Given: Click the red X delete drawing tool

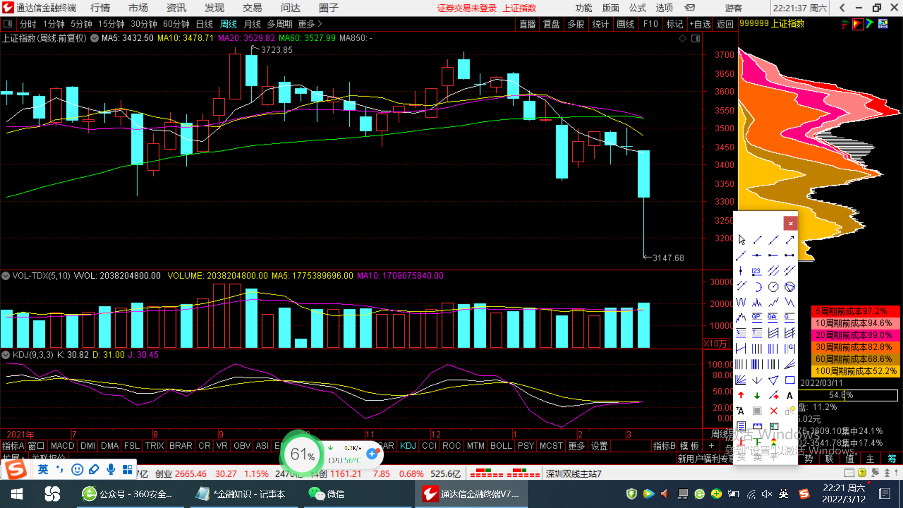Looking at the screenshot, I should click(x=774, y=411).
